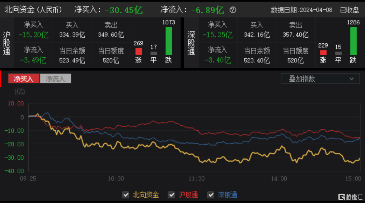Click the 已收盘 status text
365x203 pixels.
point(350,10)
